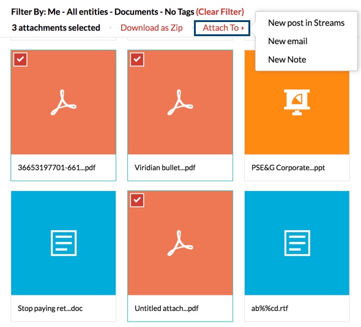
Task: Click file name 36653197701-661...pdf
Action: (57, 168)
